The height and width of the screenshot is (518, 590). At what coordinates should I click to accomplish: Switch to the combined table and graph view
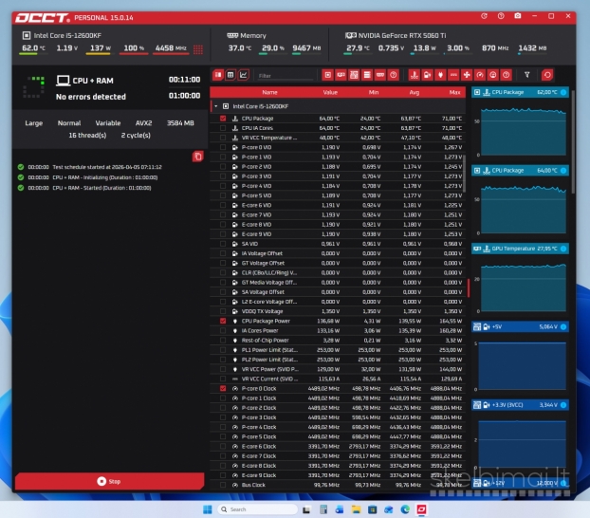218,75
